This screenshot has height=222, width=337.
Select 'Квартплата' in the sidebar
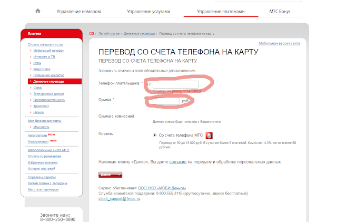pos(42,69)
